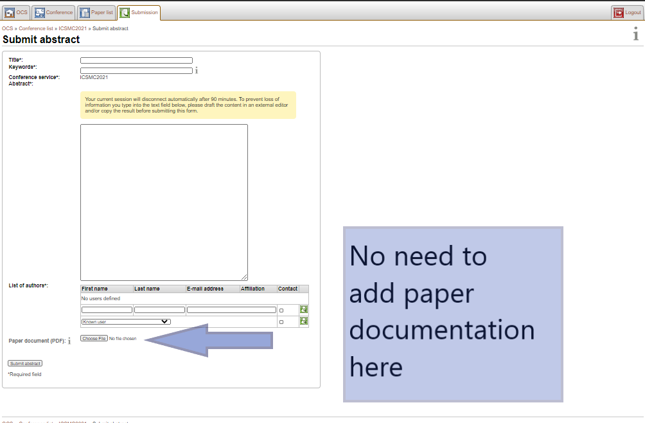Focus the author E-mail address field
The width and height of the screenshot is (645, 423).
tap(231, 310)
